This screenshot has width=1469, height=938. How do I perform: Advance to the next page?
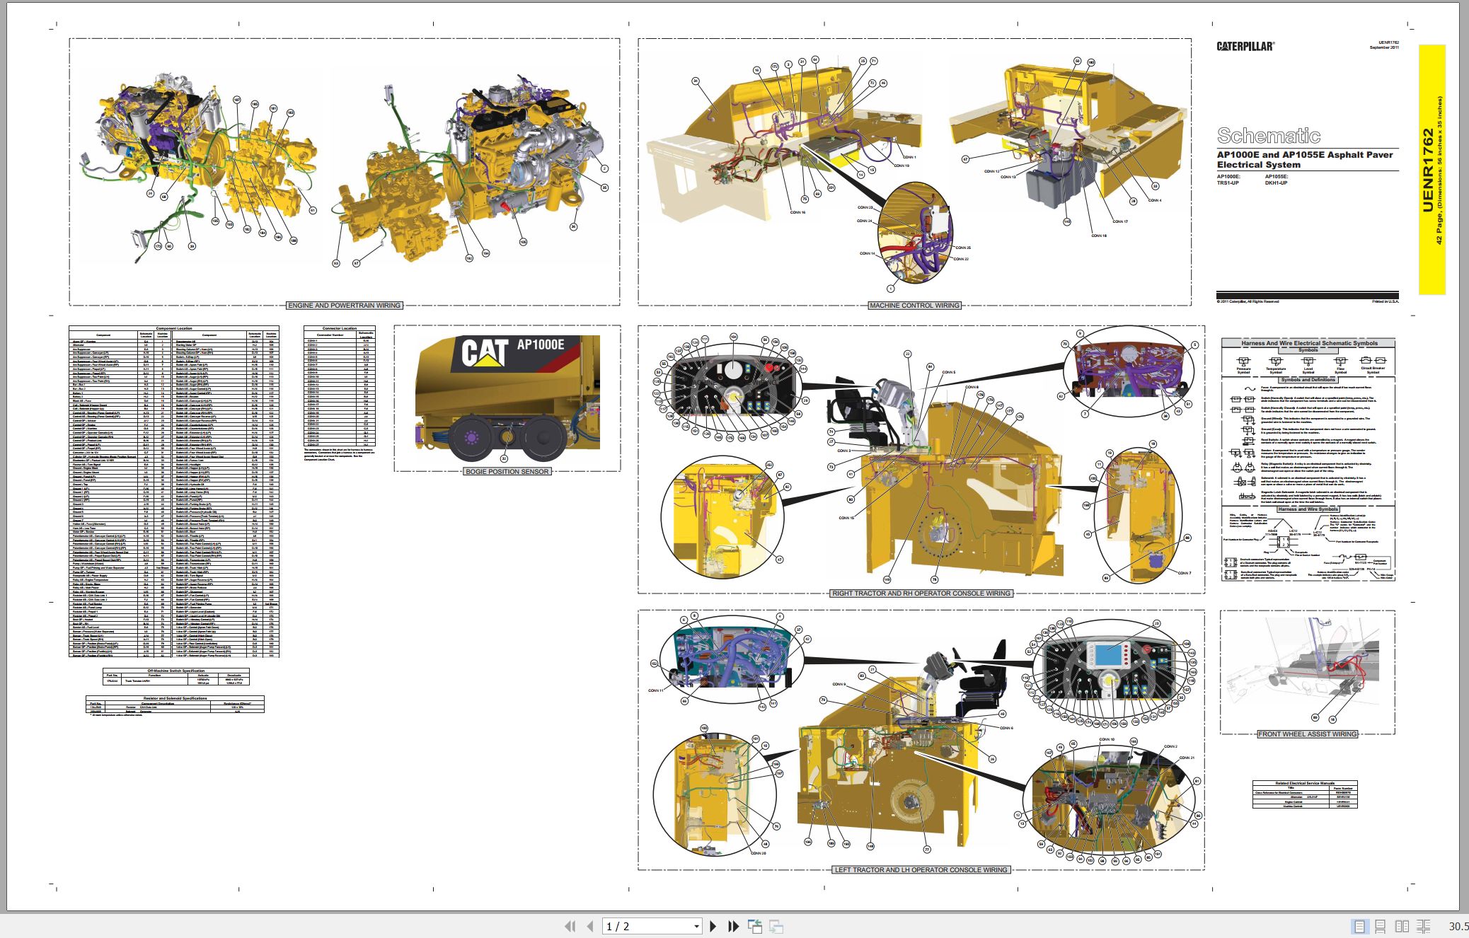(713, 926)
